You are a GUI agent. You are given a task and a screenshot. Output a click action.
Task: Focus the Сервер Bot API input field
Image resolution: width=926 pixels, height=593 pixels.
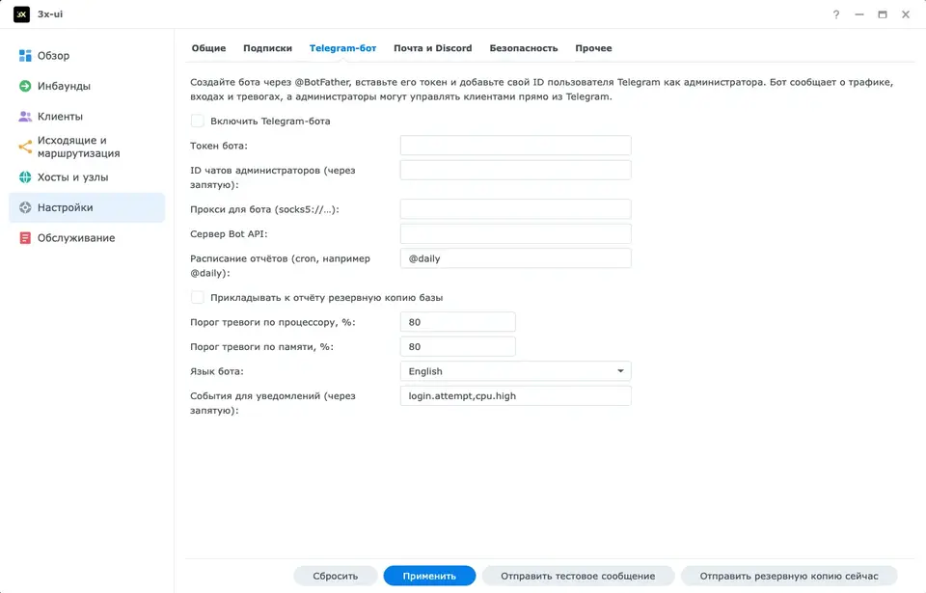pyautogui.click(x=515, y=234)
